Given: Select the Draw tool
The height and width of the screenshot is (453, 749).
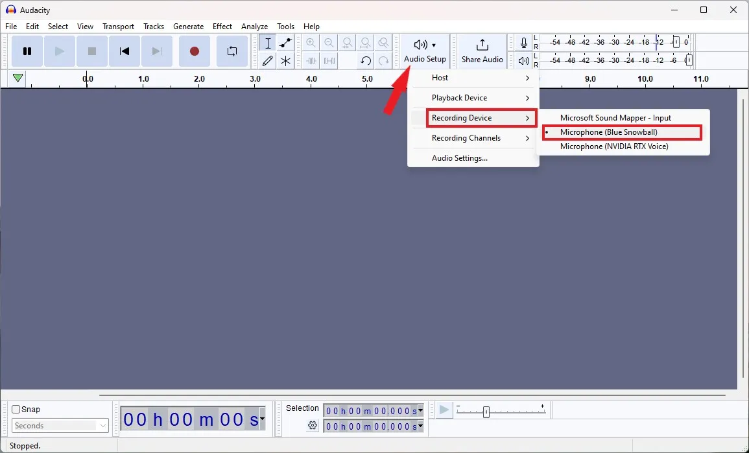Looking at the screenshot, I should 267,61.
